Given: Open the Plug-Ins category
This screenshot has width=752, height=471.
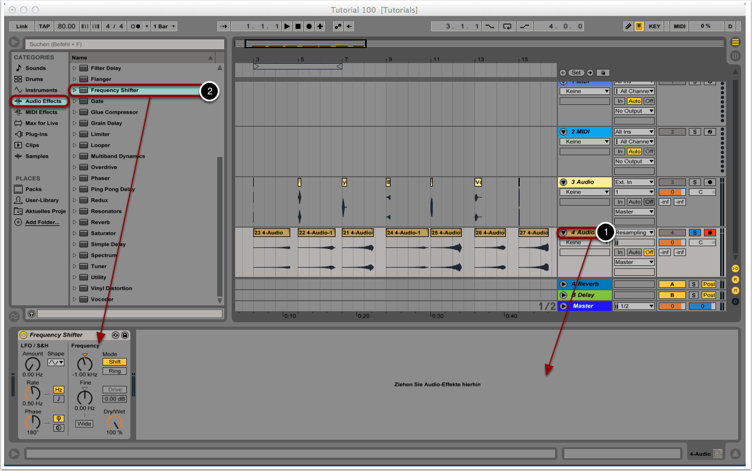Looking at the screenshot, I should 36,134.
